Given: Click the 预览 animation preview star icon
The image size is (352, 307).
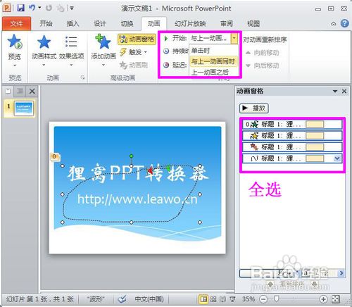Looking at the screenshot, I should (x=15, y=42).
